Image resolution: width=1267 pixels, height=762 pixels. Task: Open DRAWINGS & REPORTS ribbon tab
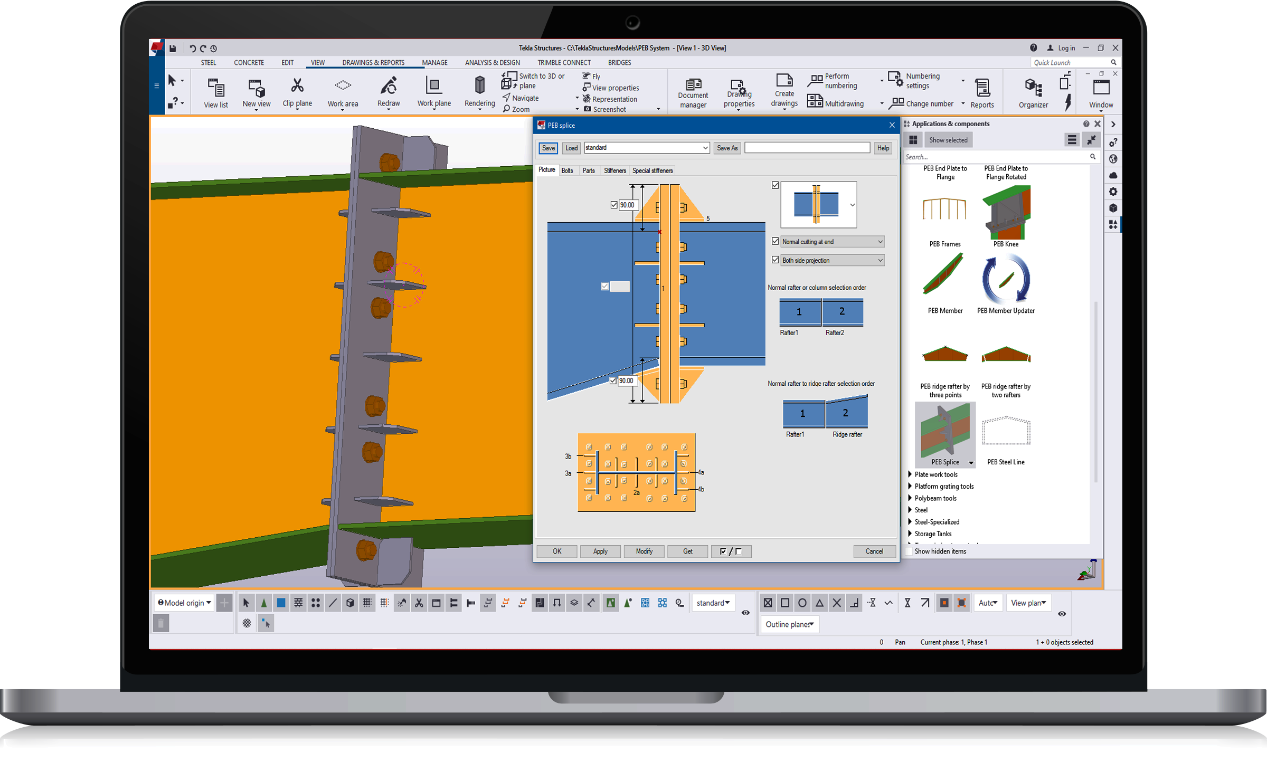point(373,62)
